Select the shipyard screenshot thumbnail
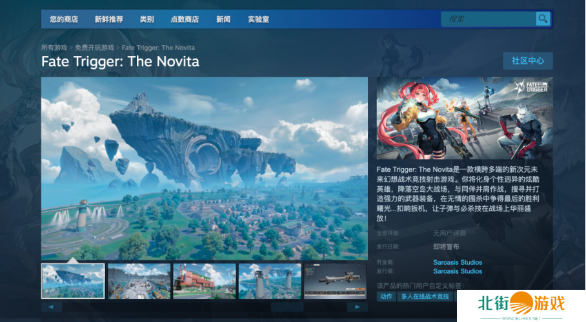 [x=139, y=281]
